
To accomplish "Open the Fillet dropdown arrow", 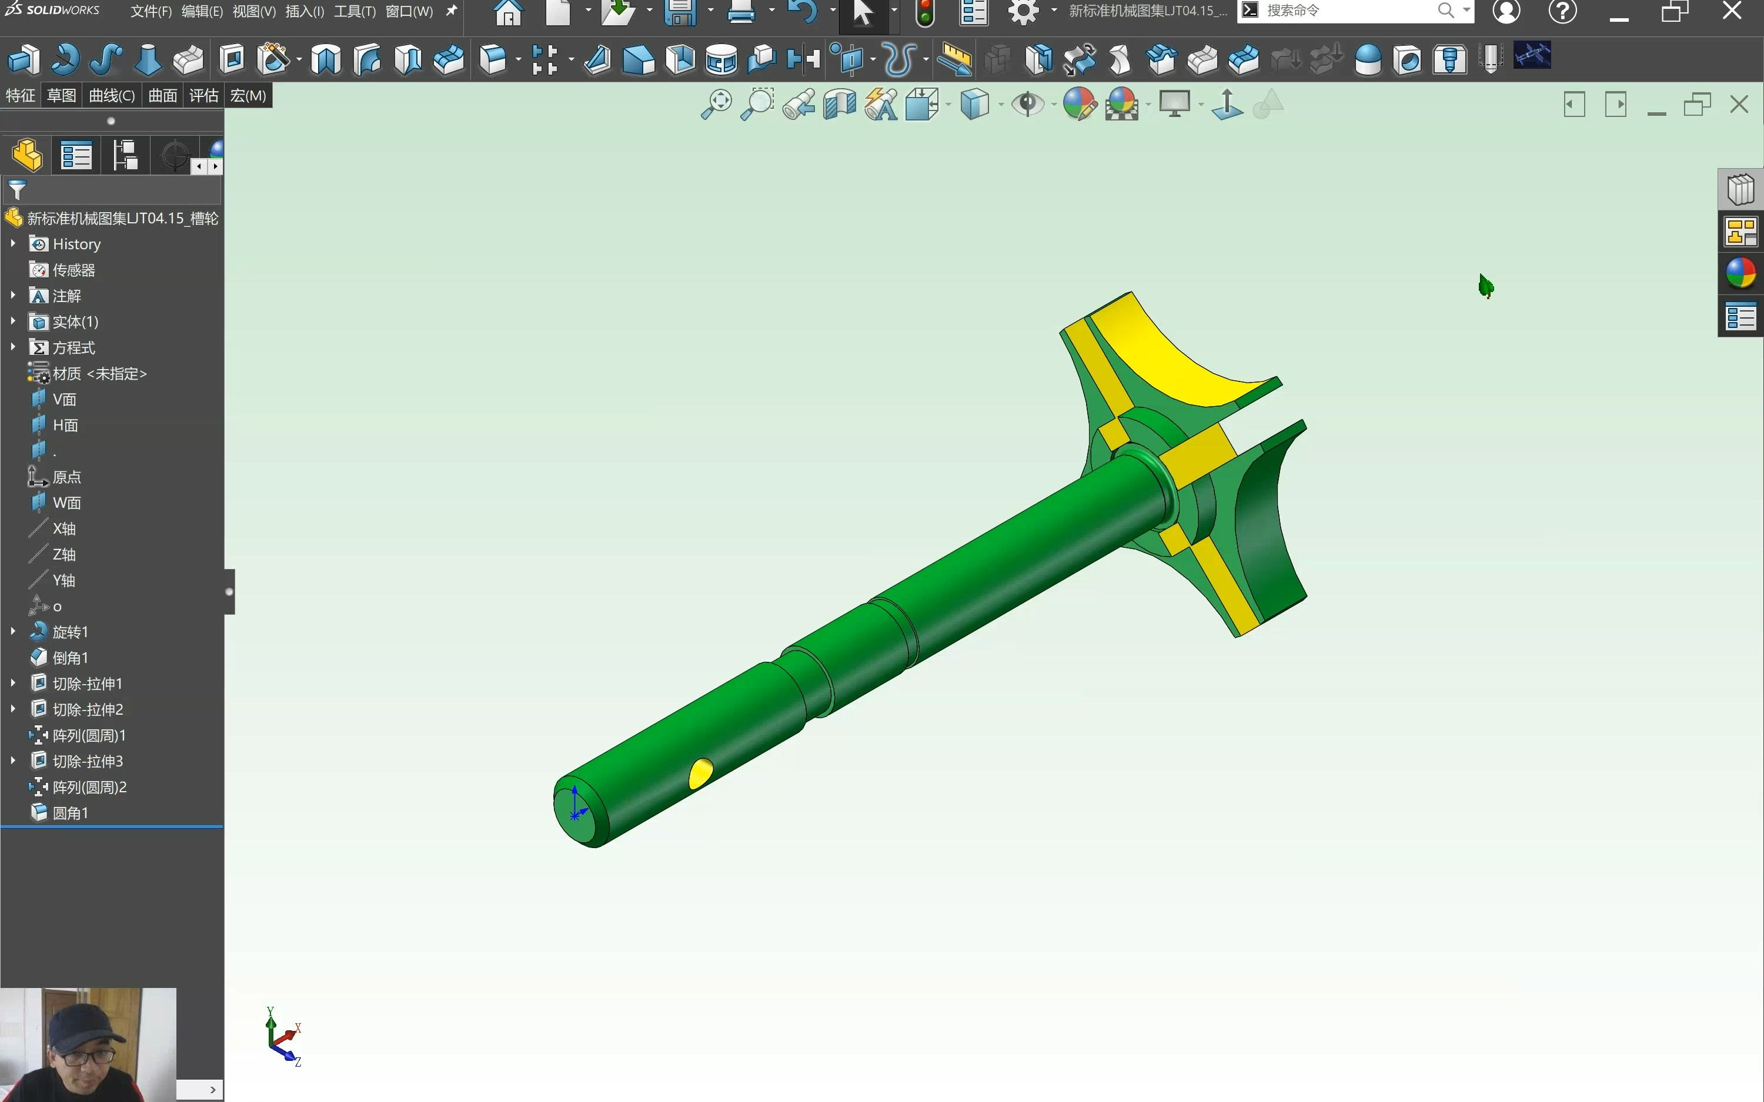I will 517,60.
